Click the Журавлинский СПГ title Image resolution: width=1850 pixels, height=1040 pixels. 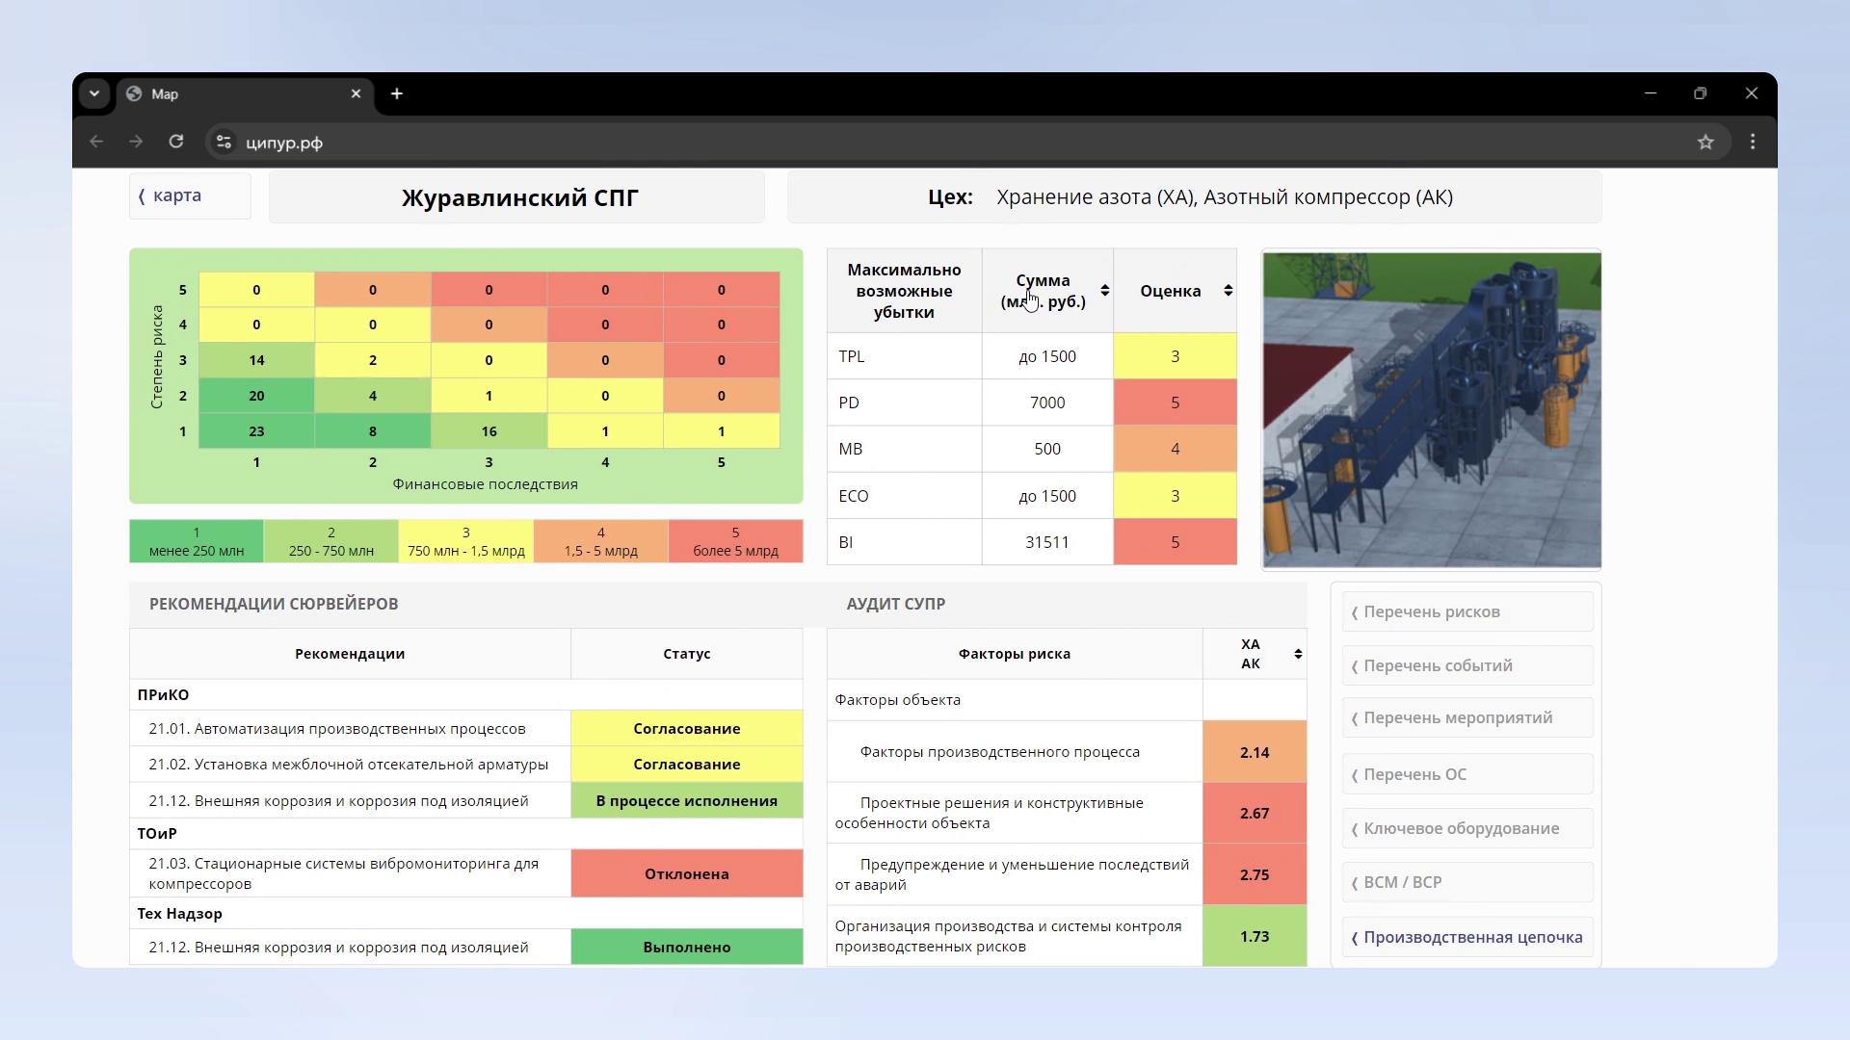[519, 197]
